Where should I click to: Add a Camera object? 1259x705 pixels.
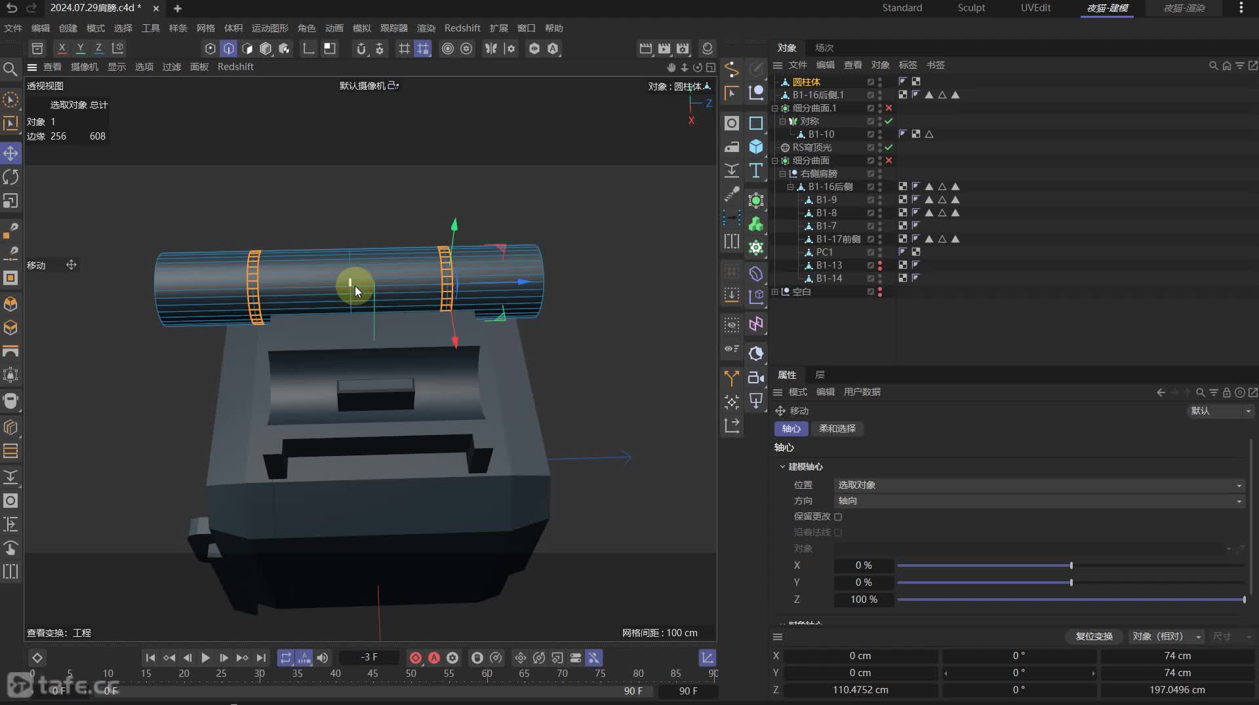(x=756, y=377)
